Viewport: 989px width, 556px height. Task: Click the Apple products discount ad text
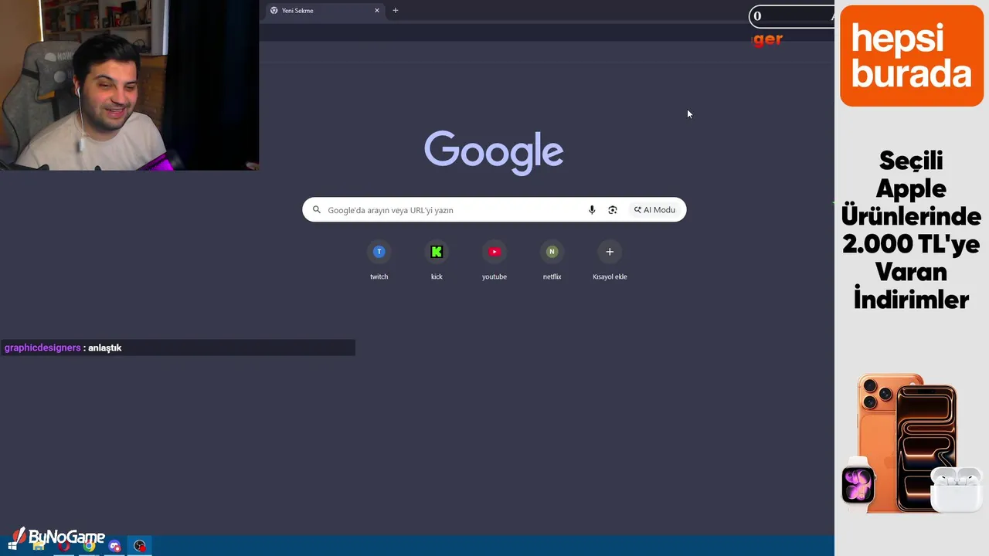[912, 230]
